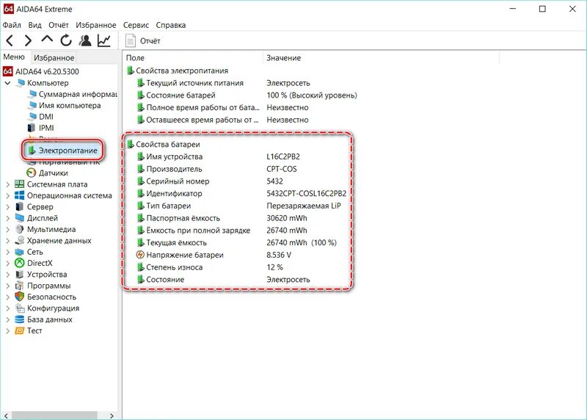Open the Отчёт menu in the menu bar
The width and height of the screenshot is (587, 420).
pyautogui.click(x=59, y=25)
